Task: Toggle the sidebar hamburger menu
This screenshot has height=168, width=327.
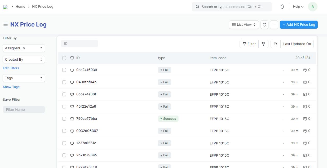Action: [5, 25]
